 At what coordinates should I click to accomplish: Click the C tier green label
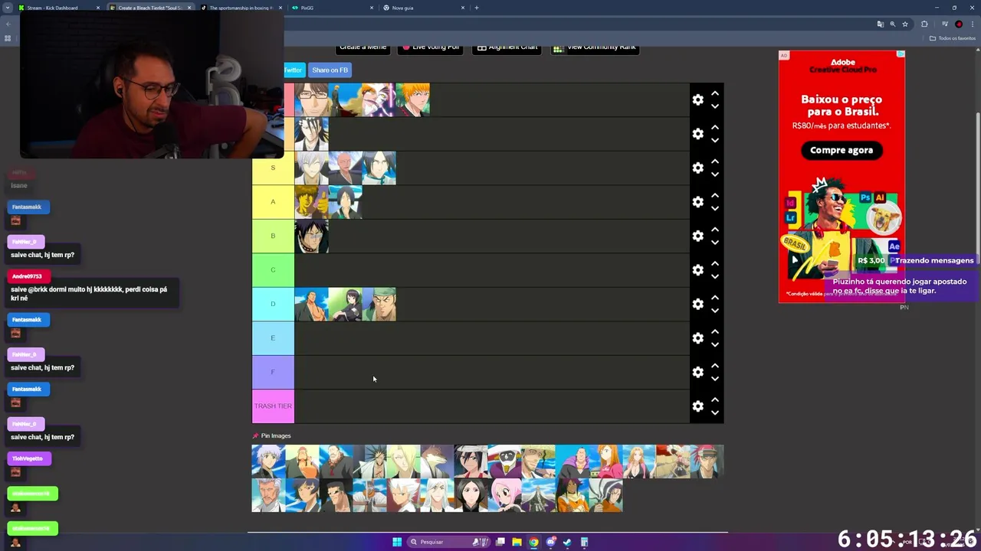click(x=273, y=270)
